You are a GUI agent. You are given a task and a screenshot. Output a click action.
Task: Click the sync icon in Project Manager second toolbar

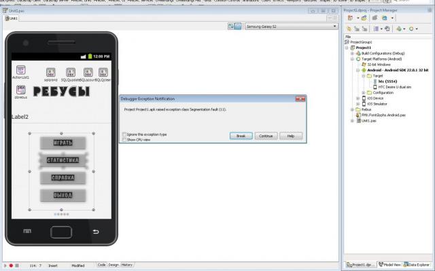349,29
